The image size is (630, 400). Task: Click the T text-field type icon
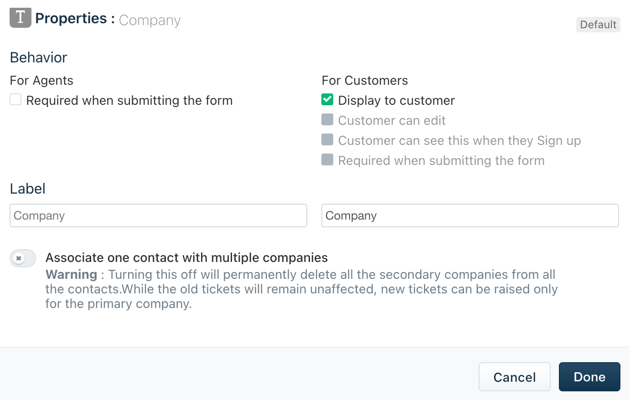pos(21,18)
